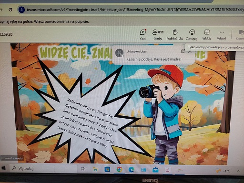This screenshot has width=244, height=183.
Task: Click the weather widget showing -1°C
Action: pos(223,171)
